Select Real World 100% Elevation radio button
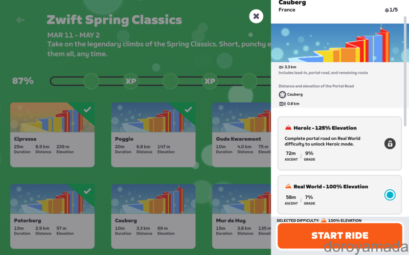409x255 pixels. pyautogui.click(x=390, y=195)
